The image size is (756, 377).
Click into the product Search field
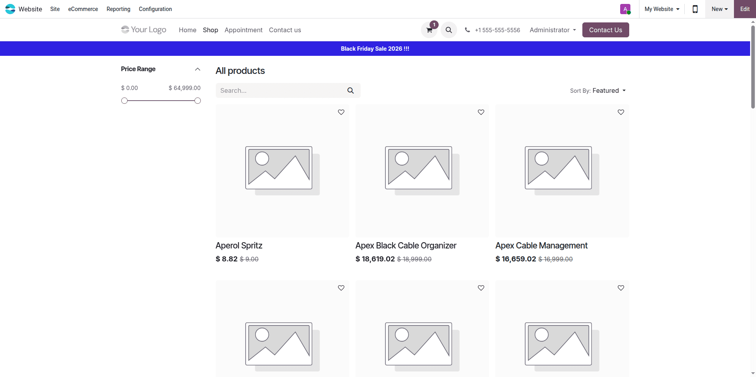(x=280, y=90)
